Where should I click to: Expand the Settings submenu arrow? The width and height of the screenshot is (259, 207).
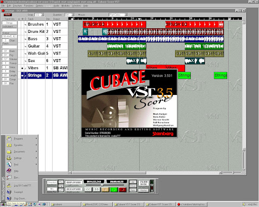(x=36, y=158)
